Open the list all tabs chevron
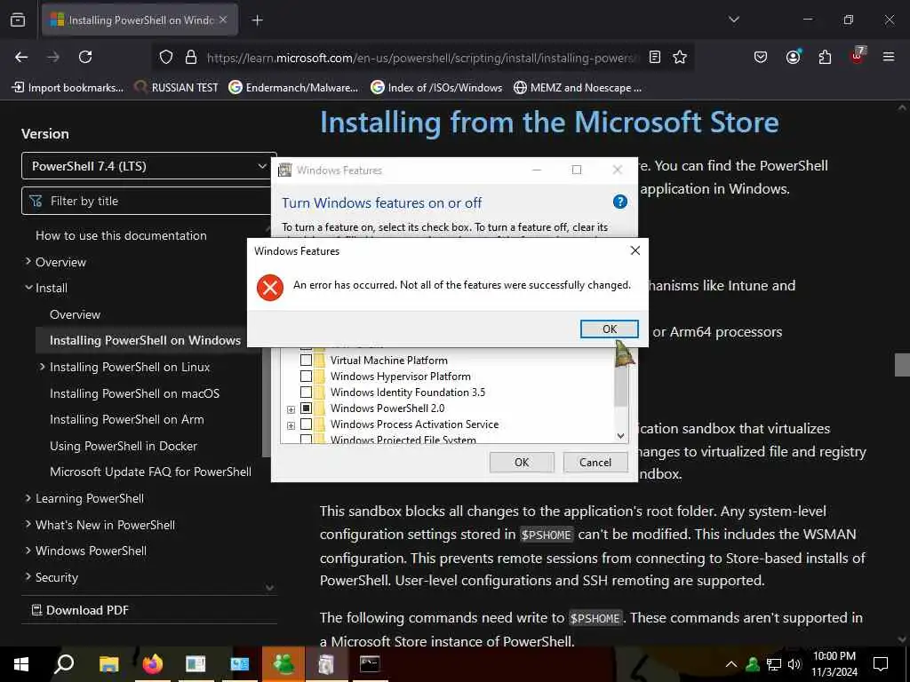 point(733,20)
